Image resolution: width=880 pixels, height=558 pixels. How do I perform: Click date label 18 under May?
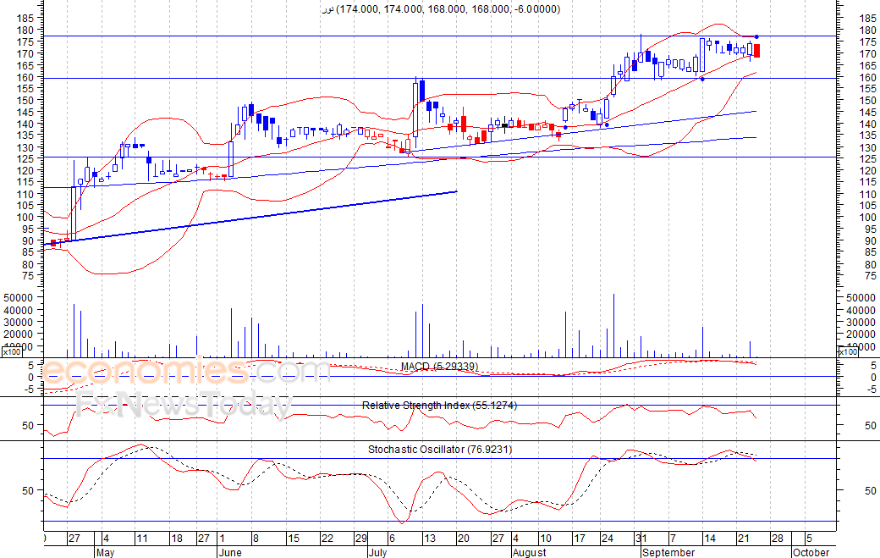pyautogui.click(x=177, y=539)
